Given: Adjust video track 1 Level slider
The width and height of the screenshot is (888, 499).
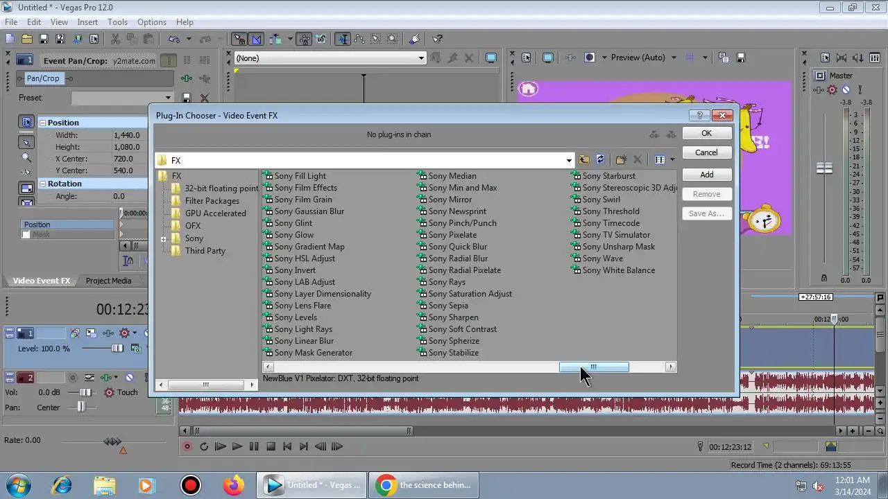Looking at the screenshot, I should click(117, 349).
